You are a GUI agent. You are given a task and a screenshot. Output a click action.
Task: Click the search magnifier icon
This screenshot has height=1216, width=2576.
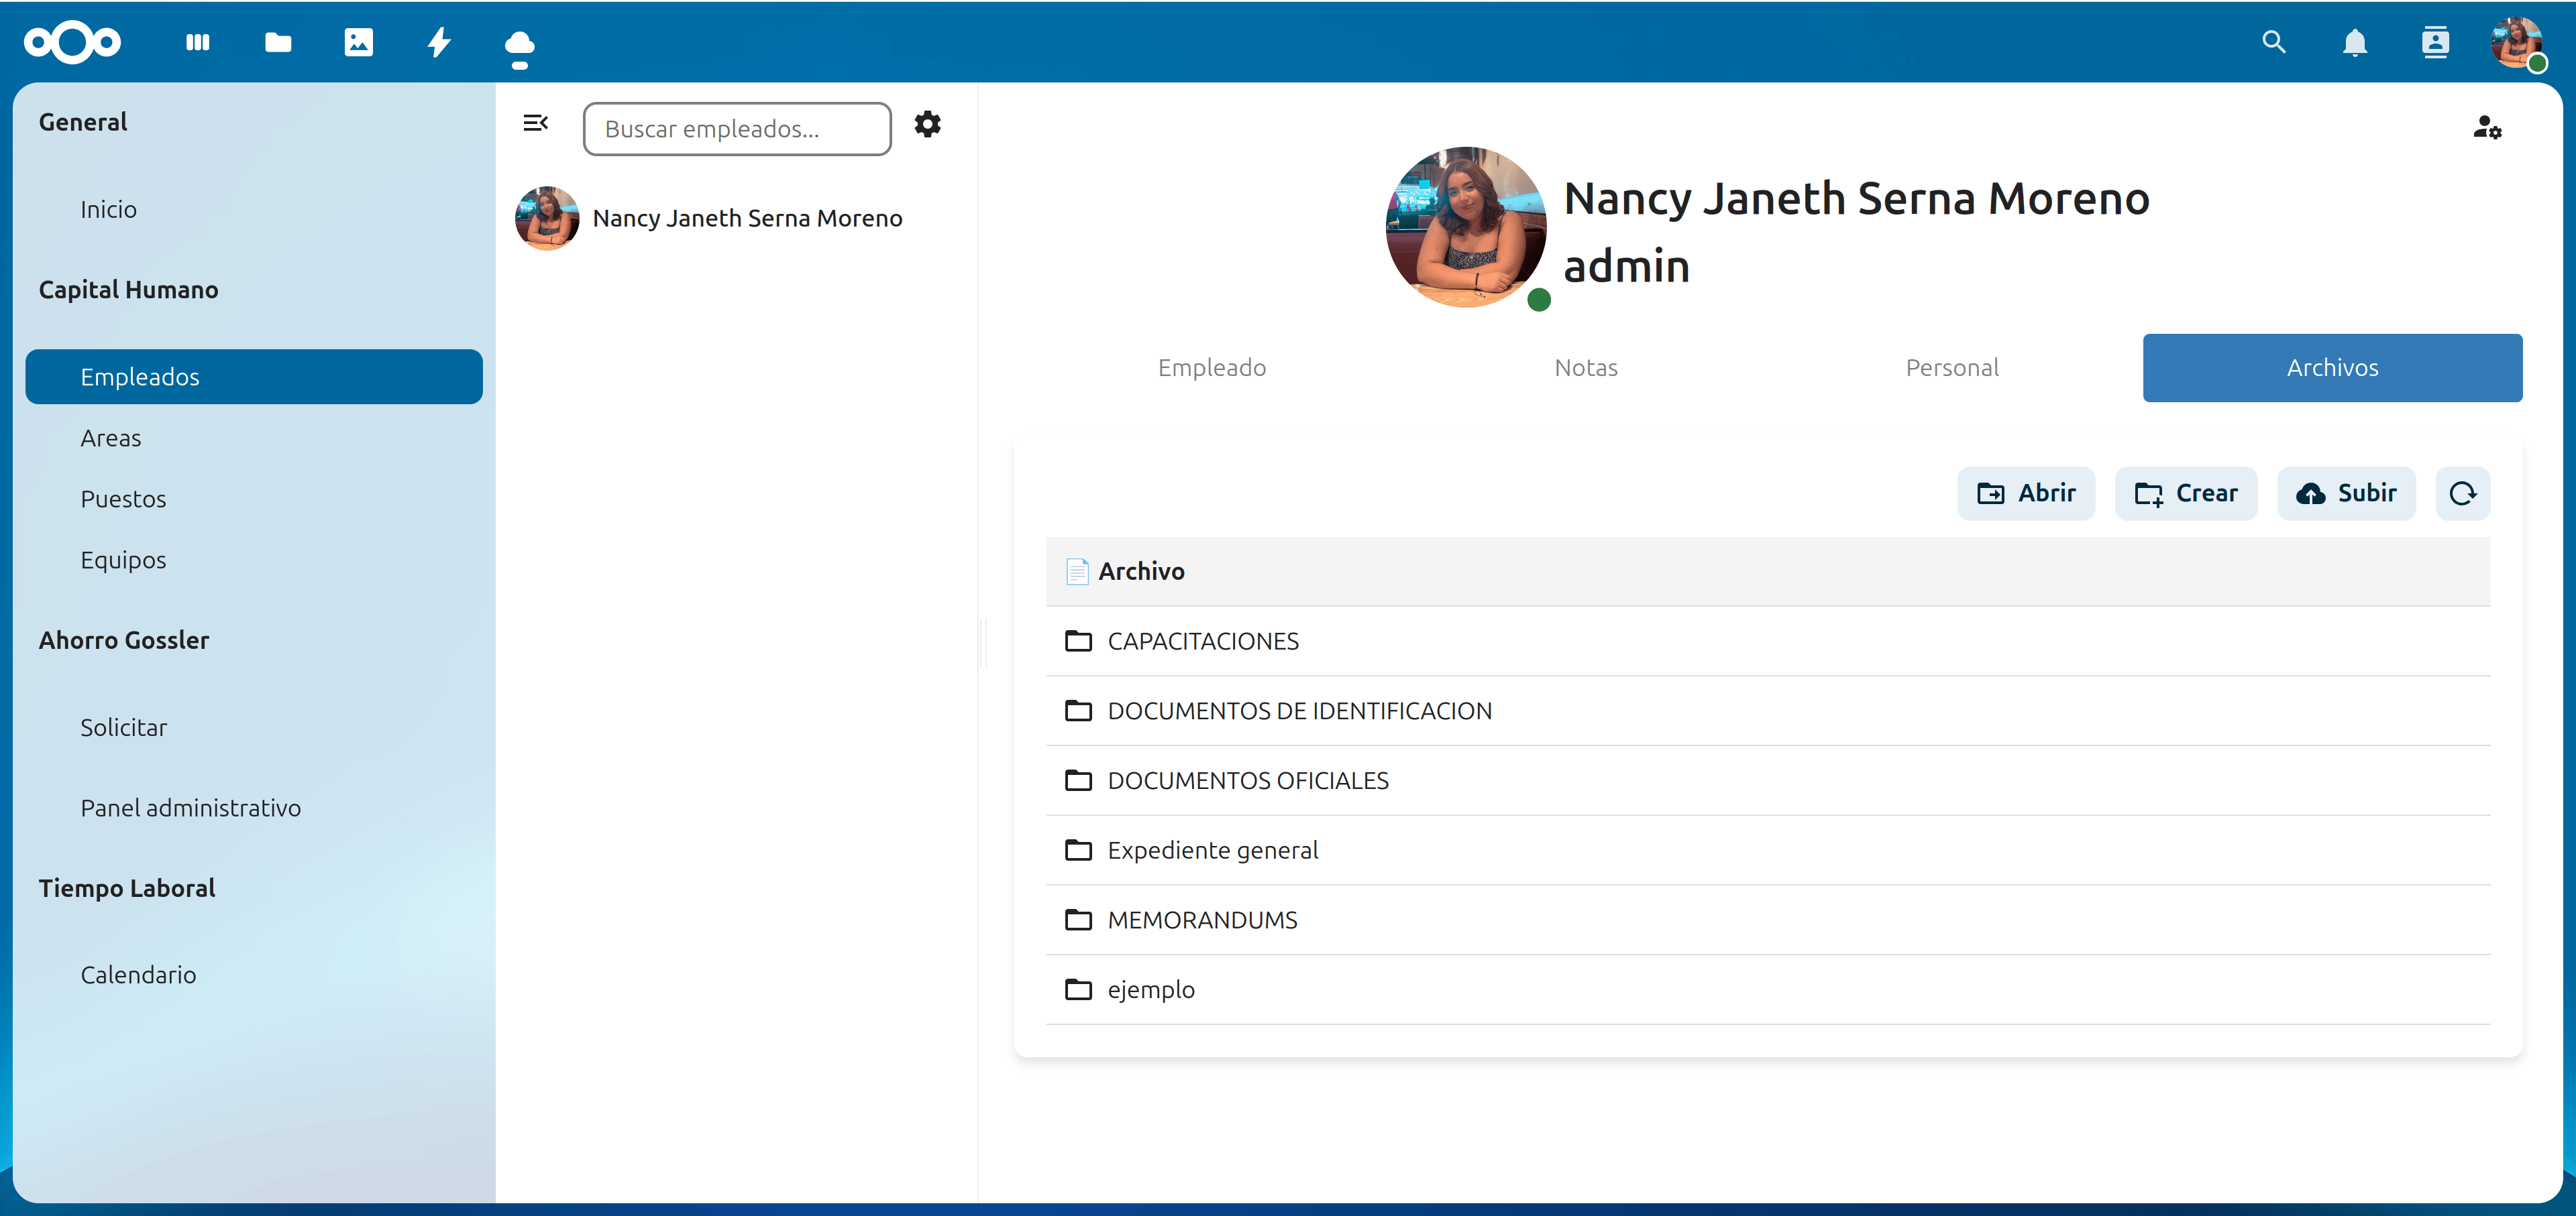pos(2274,42)
